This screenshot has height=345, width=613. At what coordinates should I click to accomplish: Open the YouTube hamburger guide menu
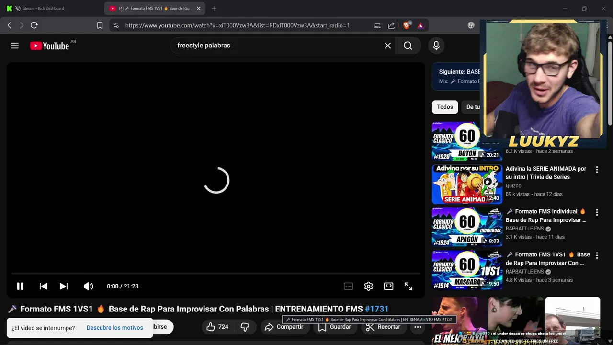[x=15, y=46]
